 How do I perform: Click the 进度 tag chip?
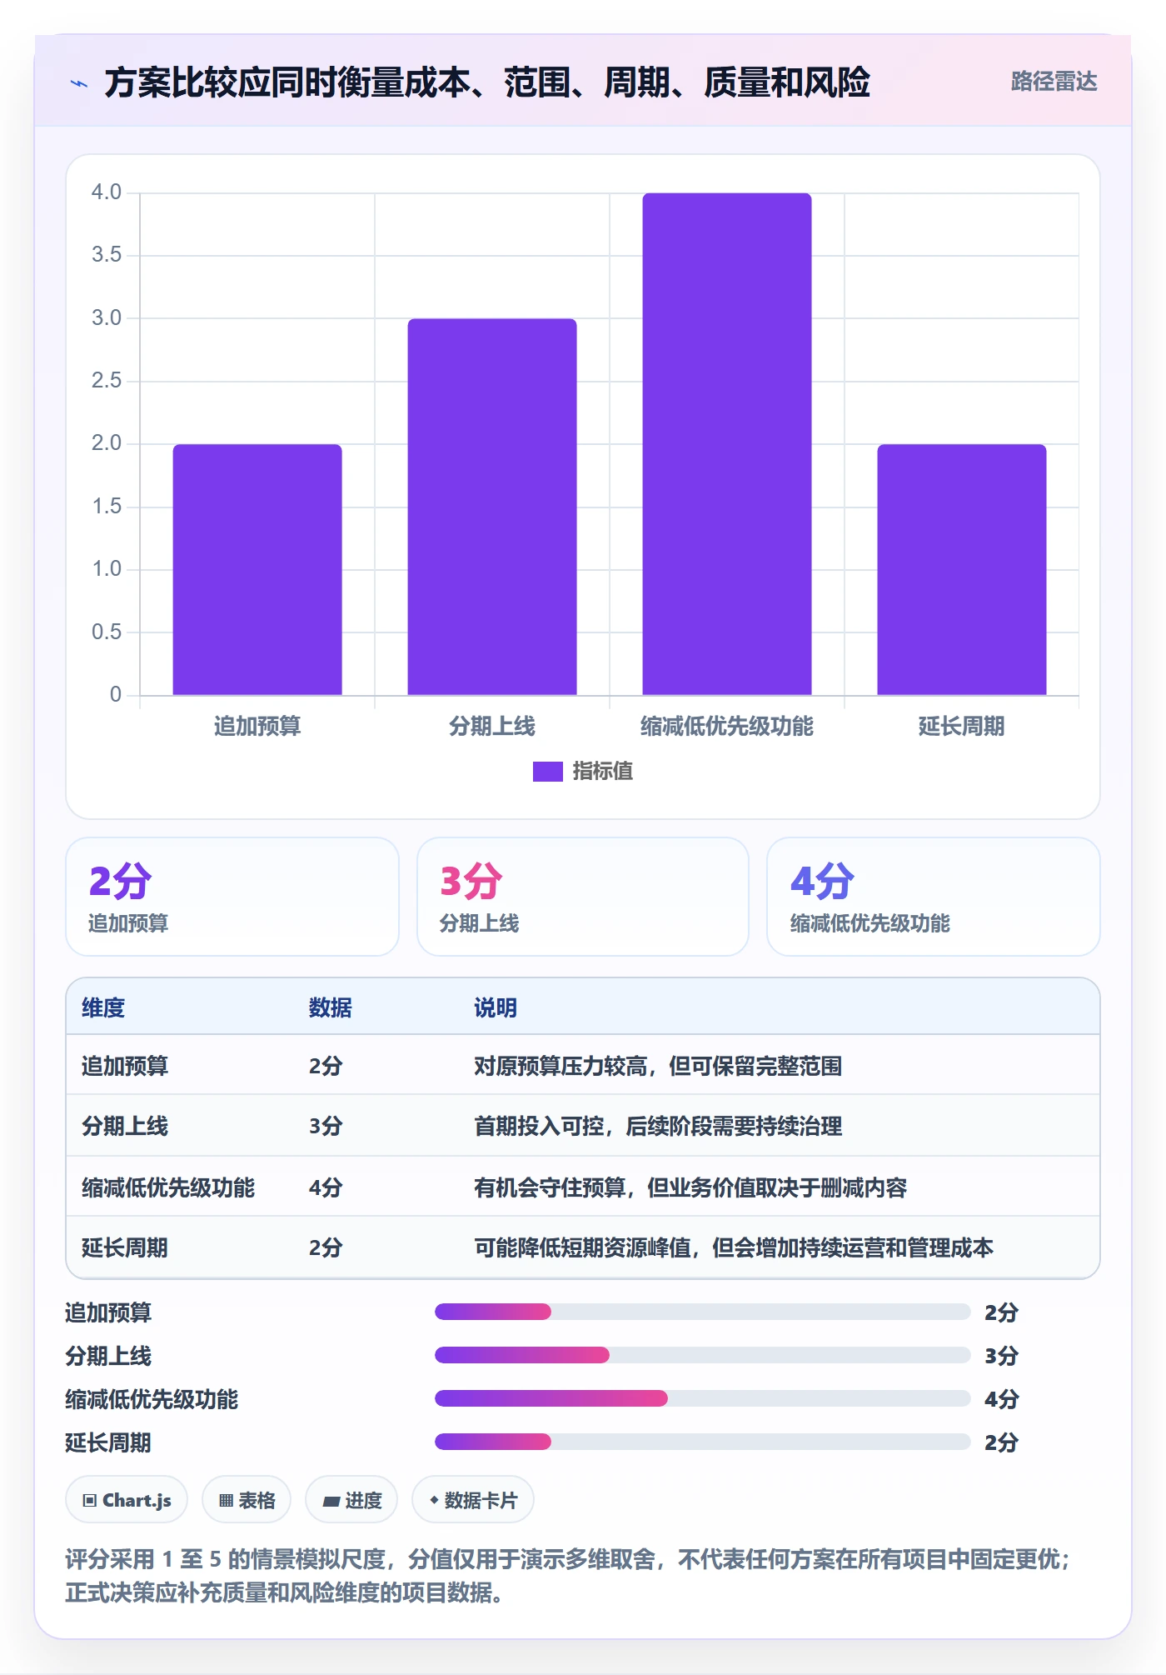[x=351, y=1500]
